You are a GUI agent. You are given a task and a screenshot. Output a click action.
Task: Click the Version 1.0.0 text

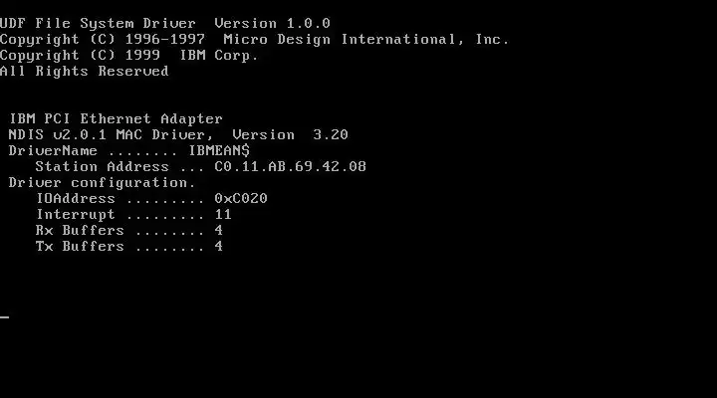click(272, 23)
